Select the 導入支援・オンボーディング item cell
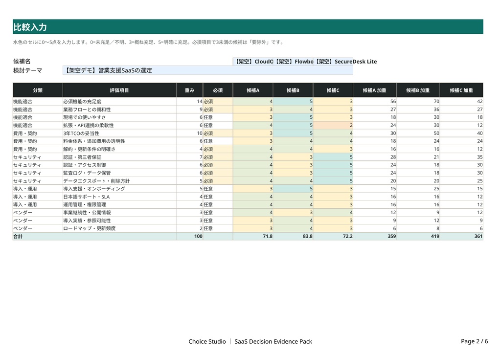The image size is (501, 354). [x=119, y=189]
